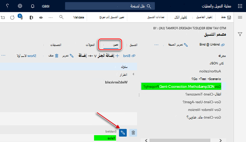Click the horizontal scrollbar thumb
Screen dimensions: 246x142
[x=180, y=140]
